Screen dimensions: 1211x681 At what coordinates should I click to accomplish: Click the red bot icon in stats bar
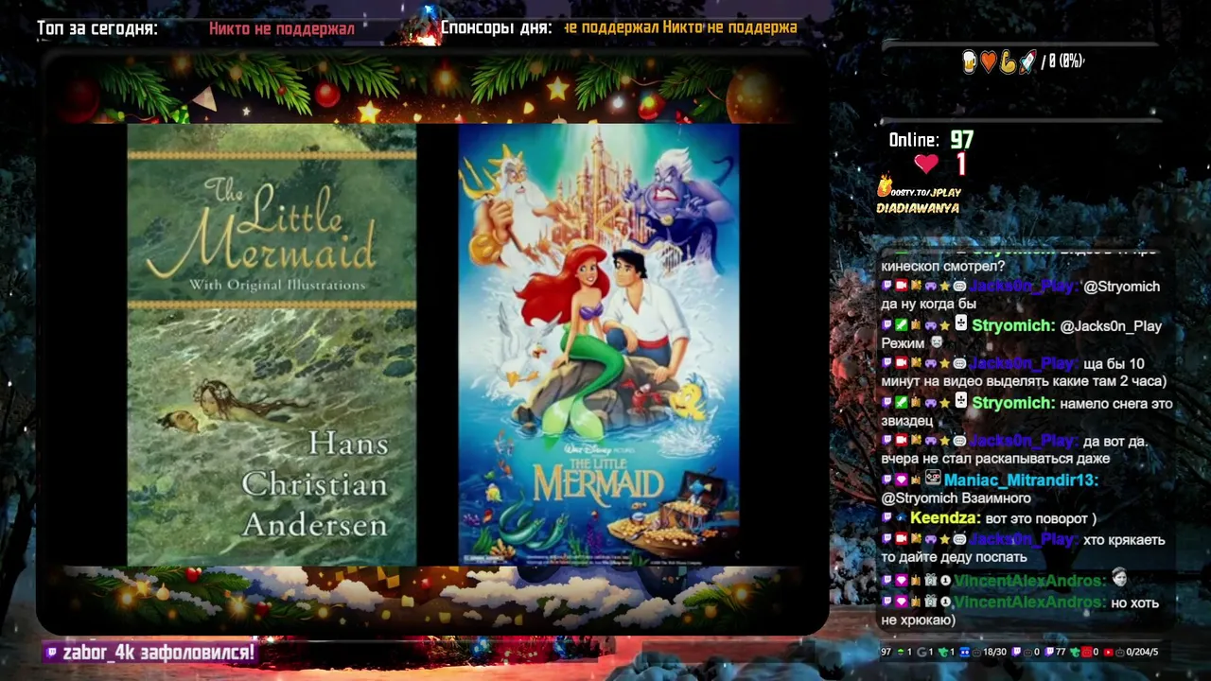click(x=1086, y=652)
